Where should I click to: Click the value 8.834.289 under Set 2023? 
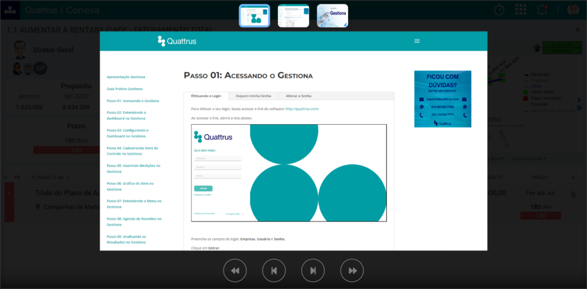point(76,107)
